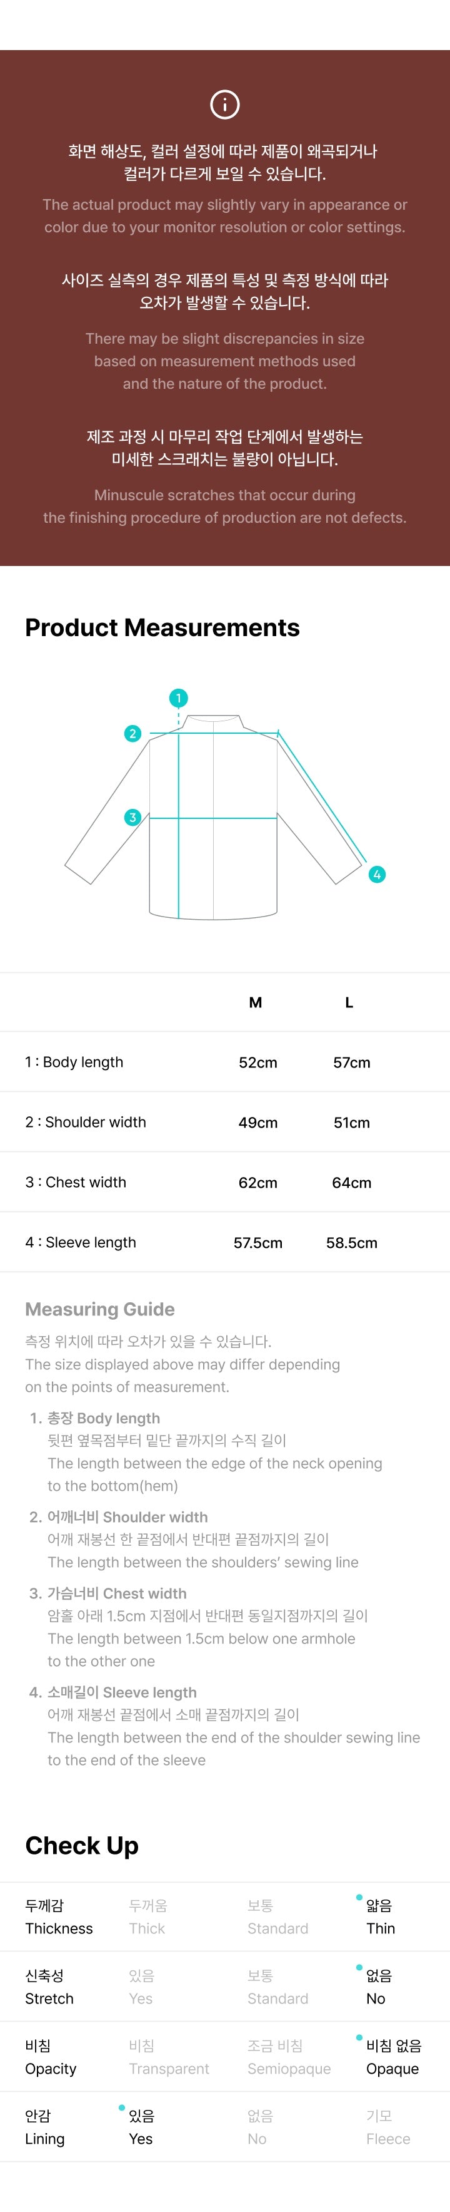This screenshot has height=2212, width=450.
Task: Click measurement marker number 3
Action: pos(132,816)
